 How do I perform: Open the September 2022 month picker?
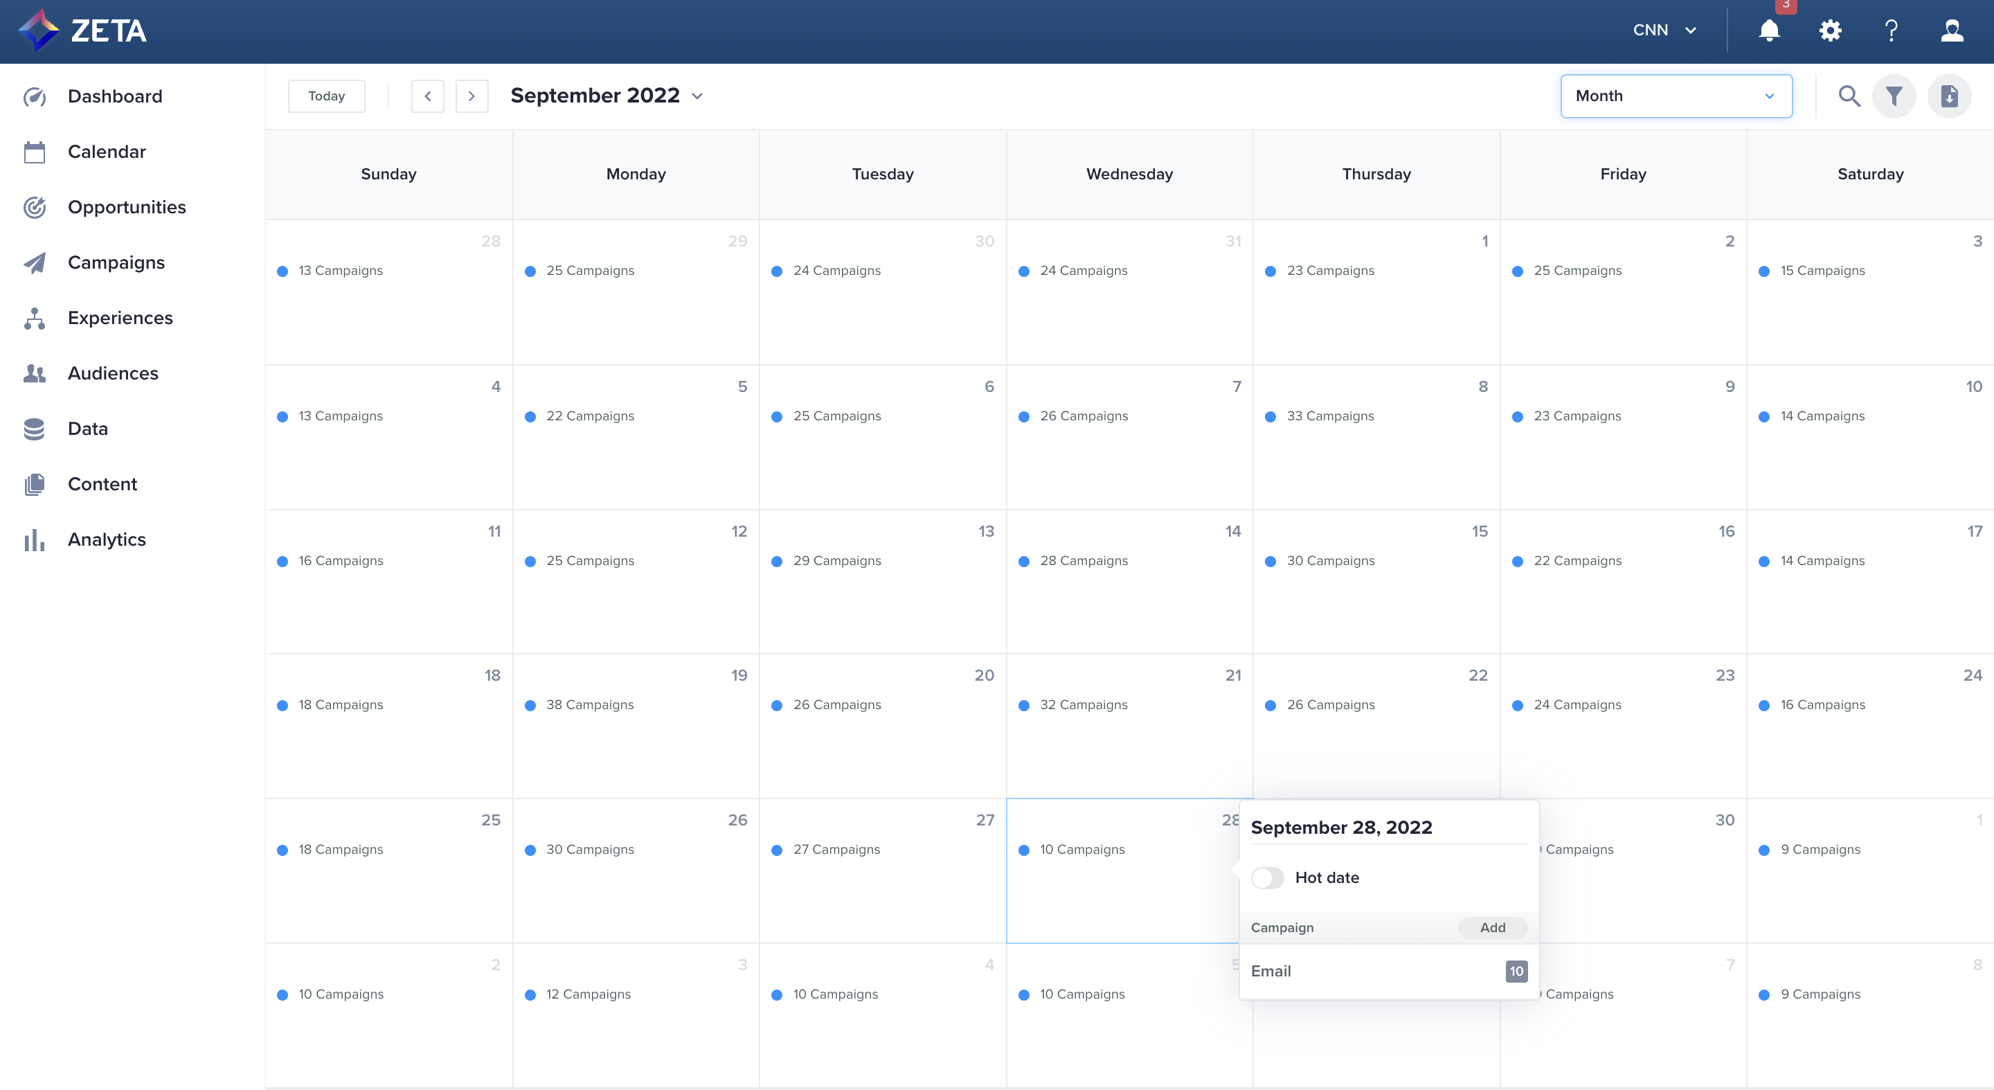(607, 96)
